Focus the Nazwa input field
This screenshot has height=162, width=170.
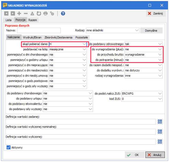(39, 30)
